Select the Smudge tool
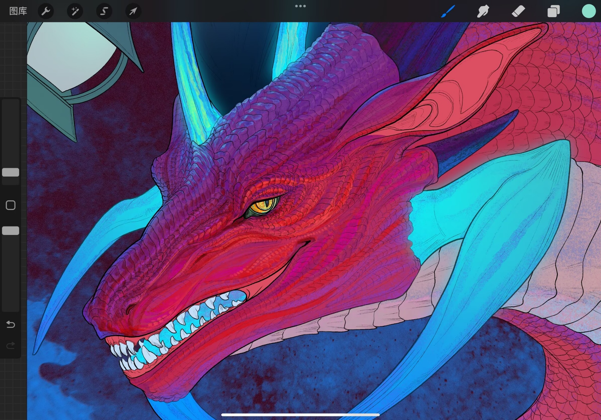The width and height of the screenshot is (601, 420). [483, 11]
